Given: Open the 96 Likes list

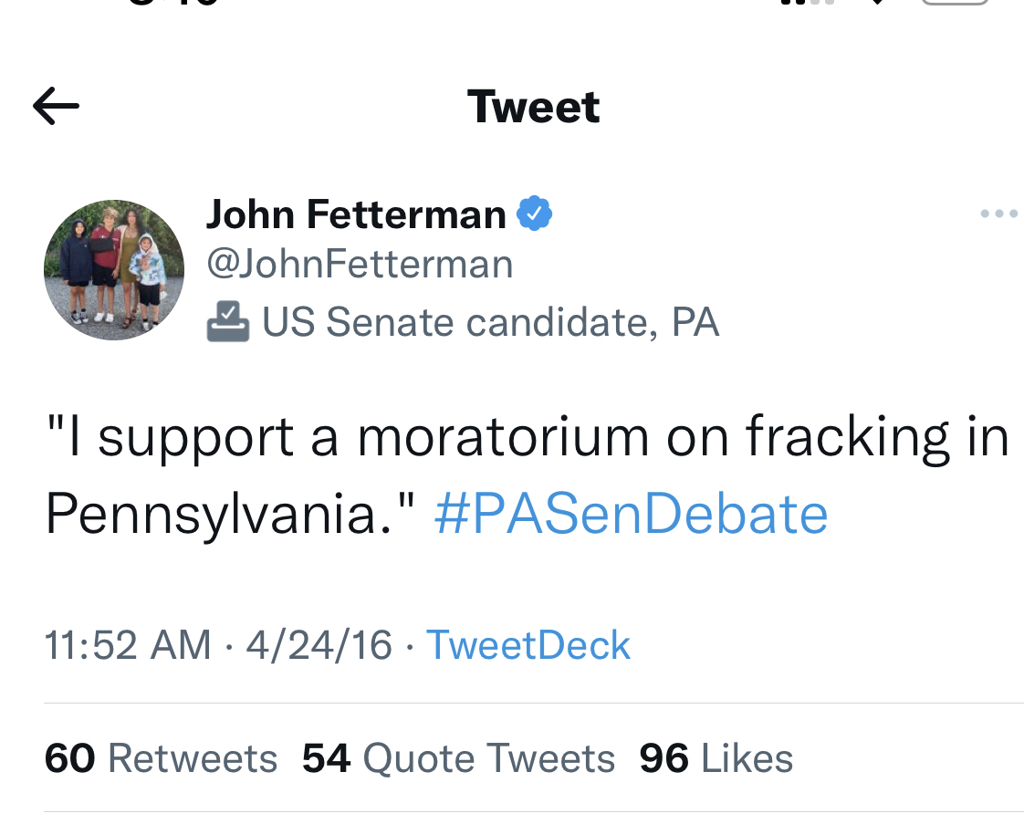Looking at the screenshot, I should pos(716,758).
